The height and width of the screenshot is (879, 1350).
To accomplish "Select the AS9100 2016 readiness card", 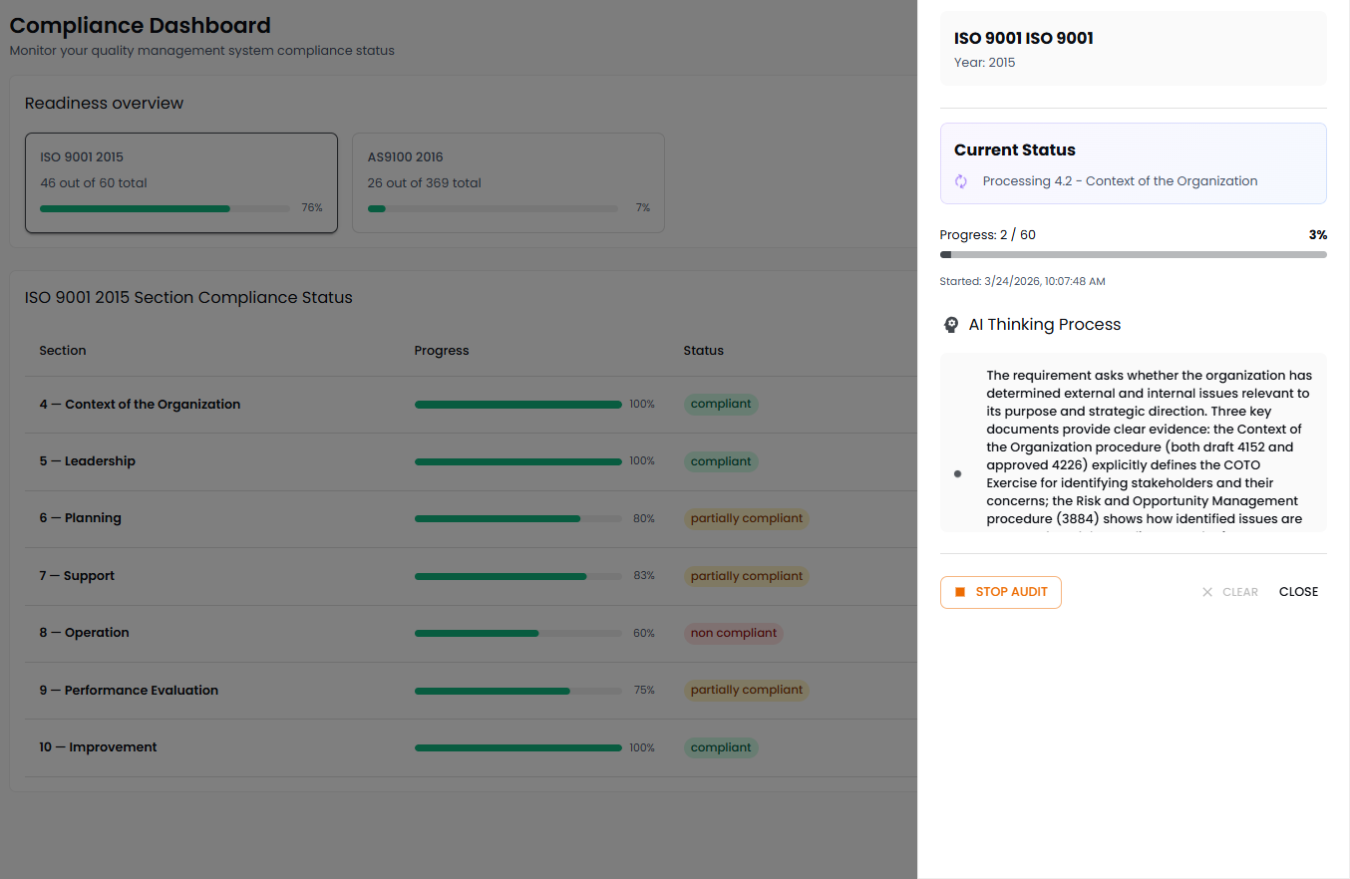I will click(508, 182).
